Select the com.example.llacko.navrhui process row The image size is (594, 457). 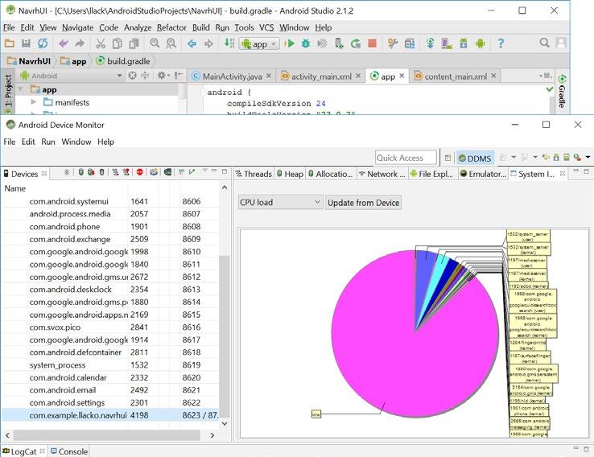(x=109, y=415)
